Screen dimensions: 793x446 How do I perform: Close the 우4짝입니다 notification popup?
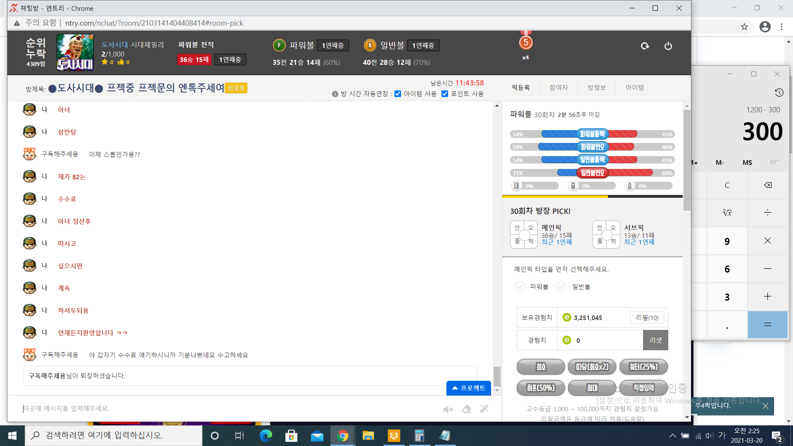pos(765,406)
